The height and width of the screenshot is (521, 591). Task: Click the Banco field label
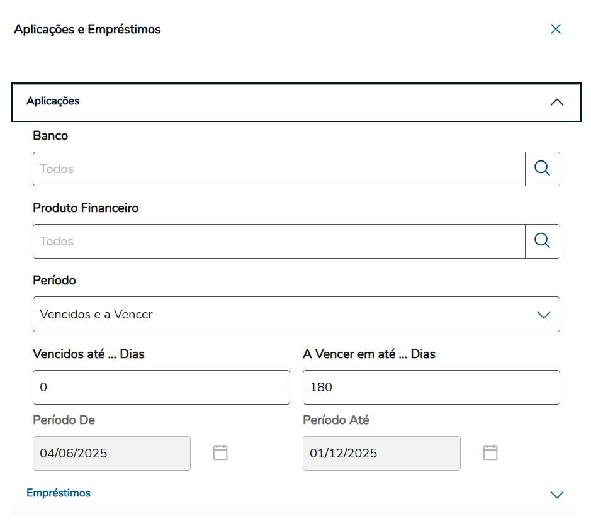tap(50, 136)
